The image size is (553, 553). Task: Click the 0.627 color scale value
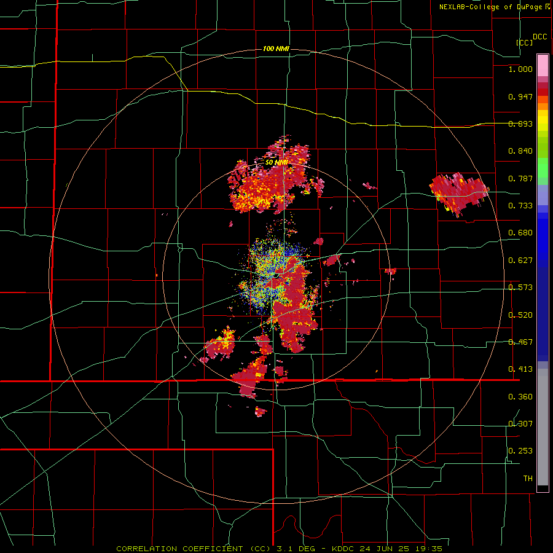point(520,261)
